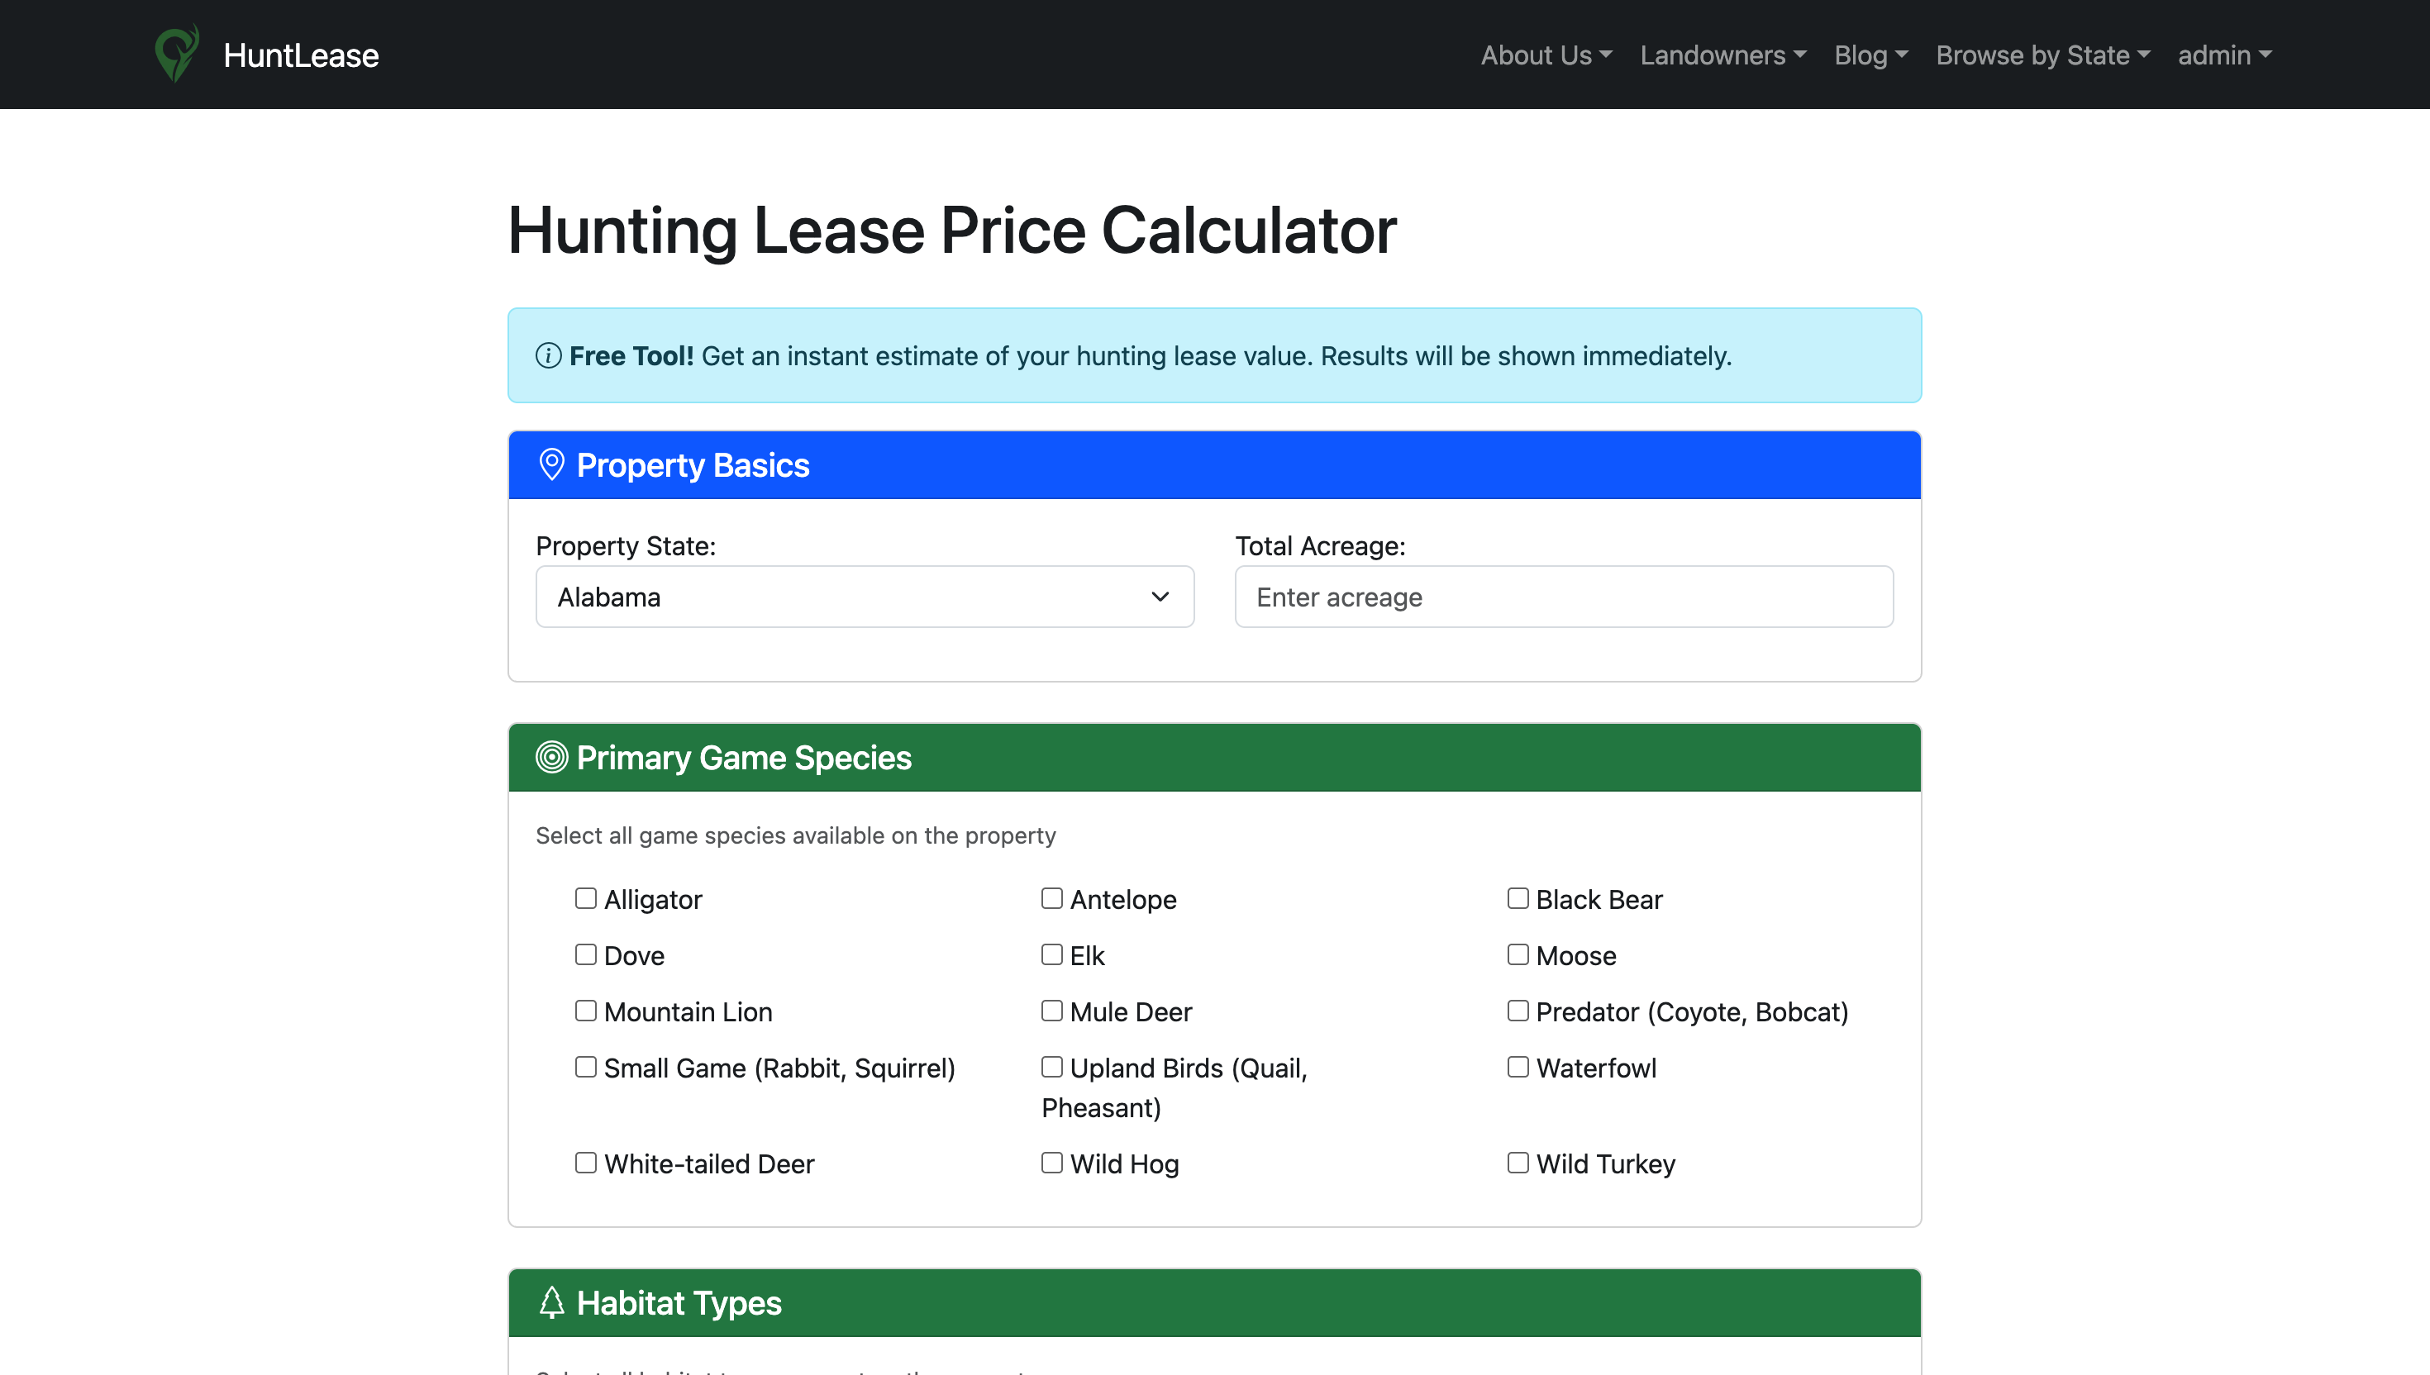Viewport: 2430px width, 1375px height.
Task: Click the Primary Game Species header text
Action: (x=743, y=759)
